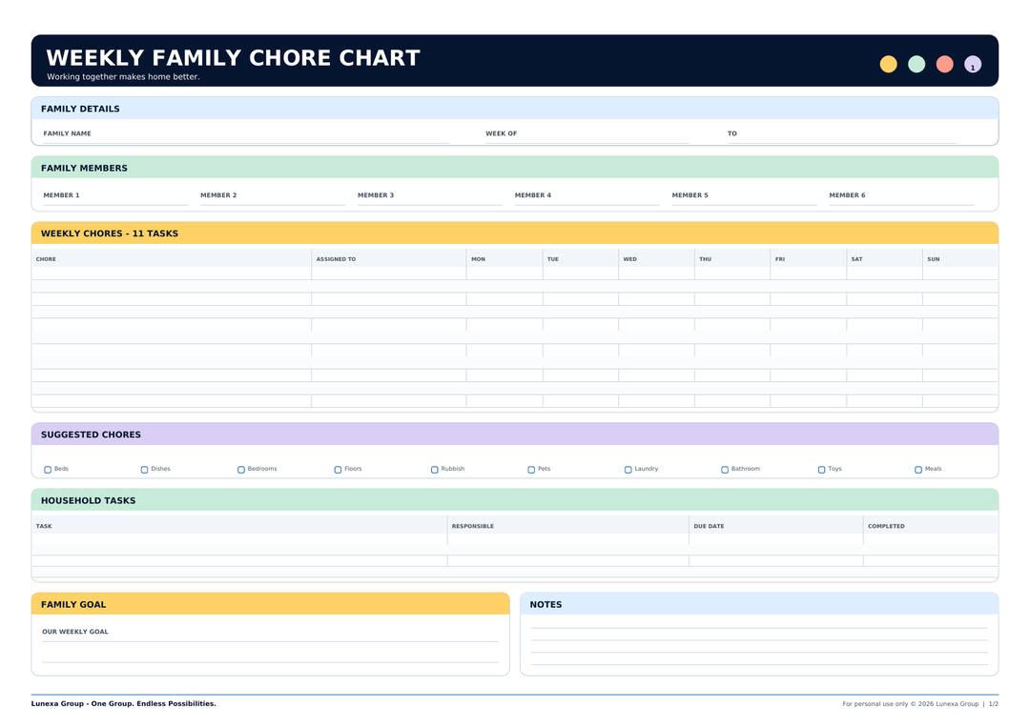The width and height of the screenshot is (1030, 728).
Task: Click the Household Tasks section heading
Action: [x=88, y=501]
